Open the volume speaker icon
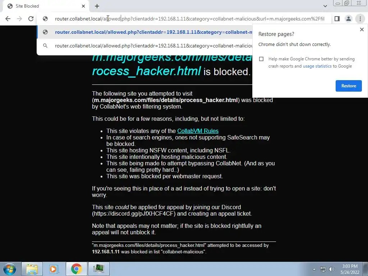This screenshot has height=276, width=368. (x=332, y=269)
